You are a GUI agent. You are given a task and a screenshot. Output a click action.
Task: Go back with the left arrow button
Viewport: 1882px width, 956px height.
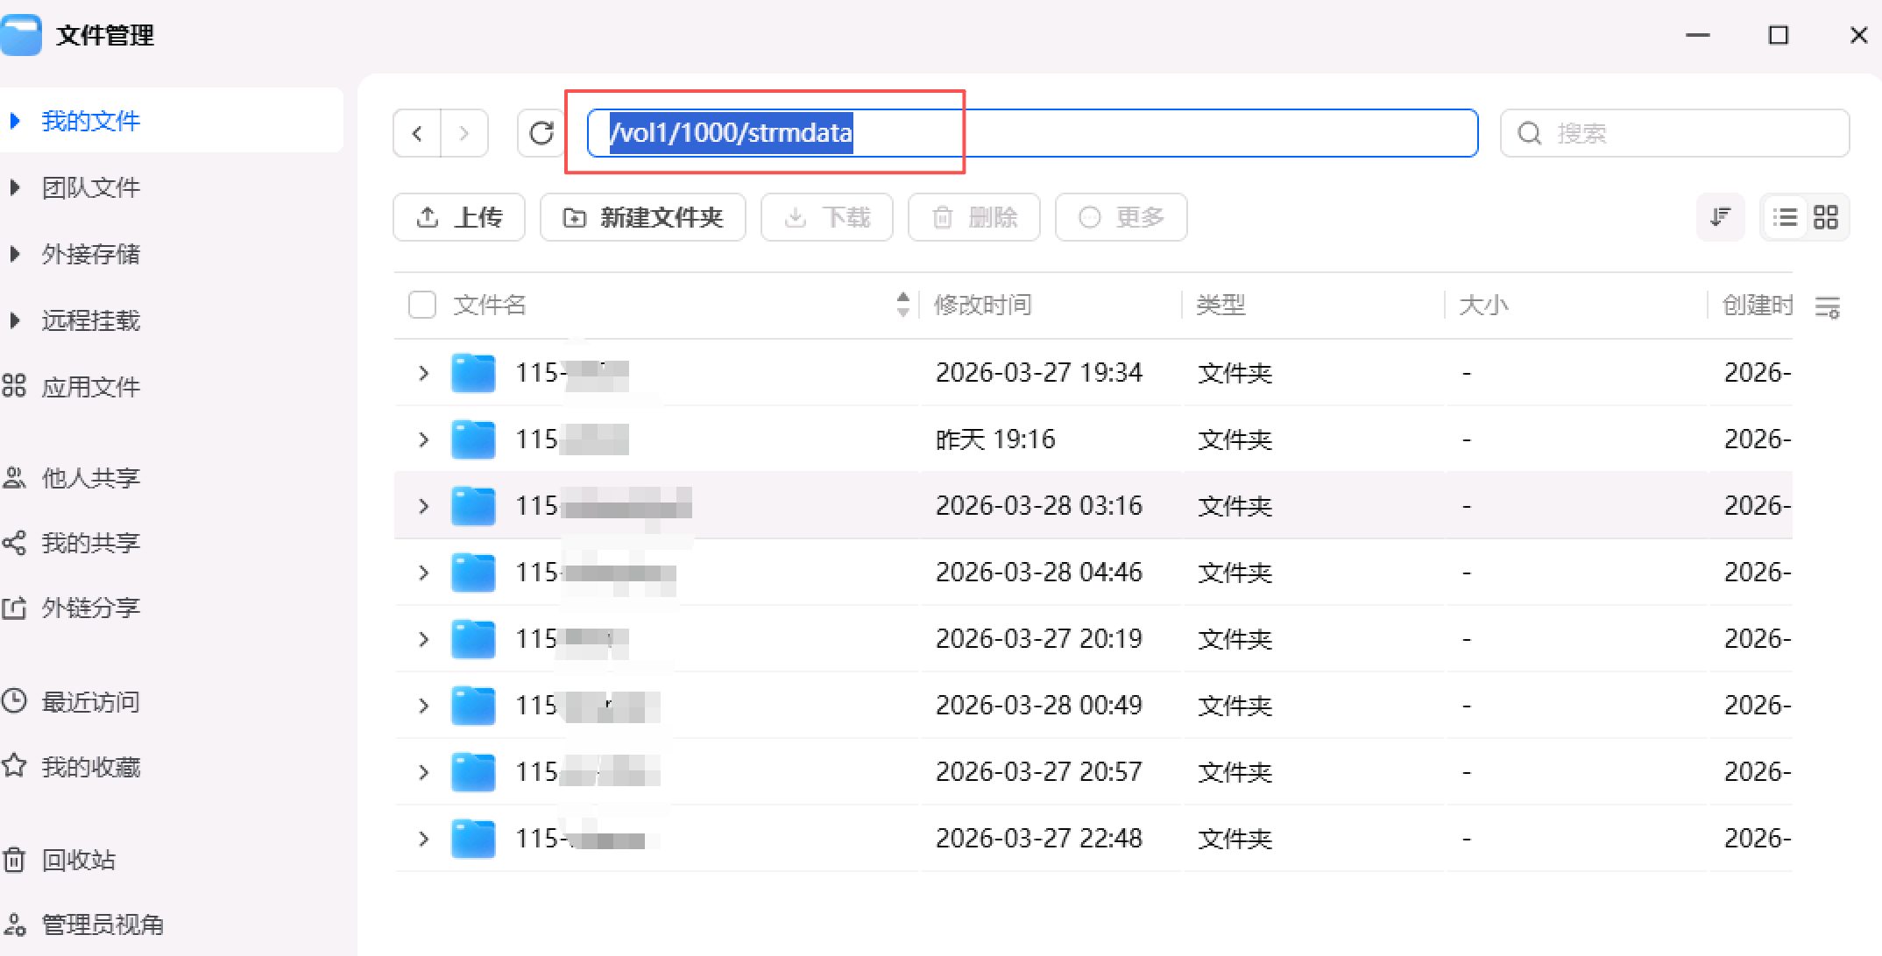(x=417, y=133)
